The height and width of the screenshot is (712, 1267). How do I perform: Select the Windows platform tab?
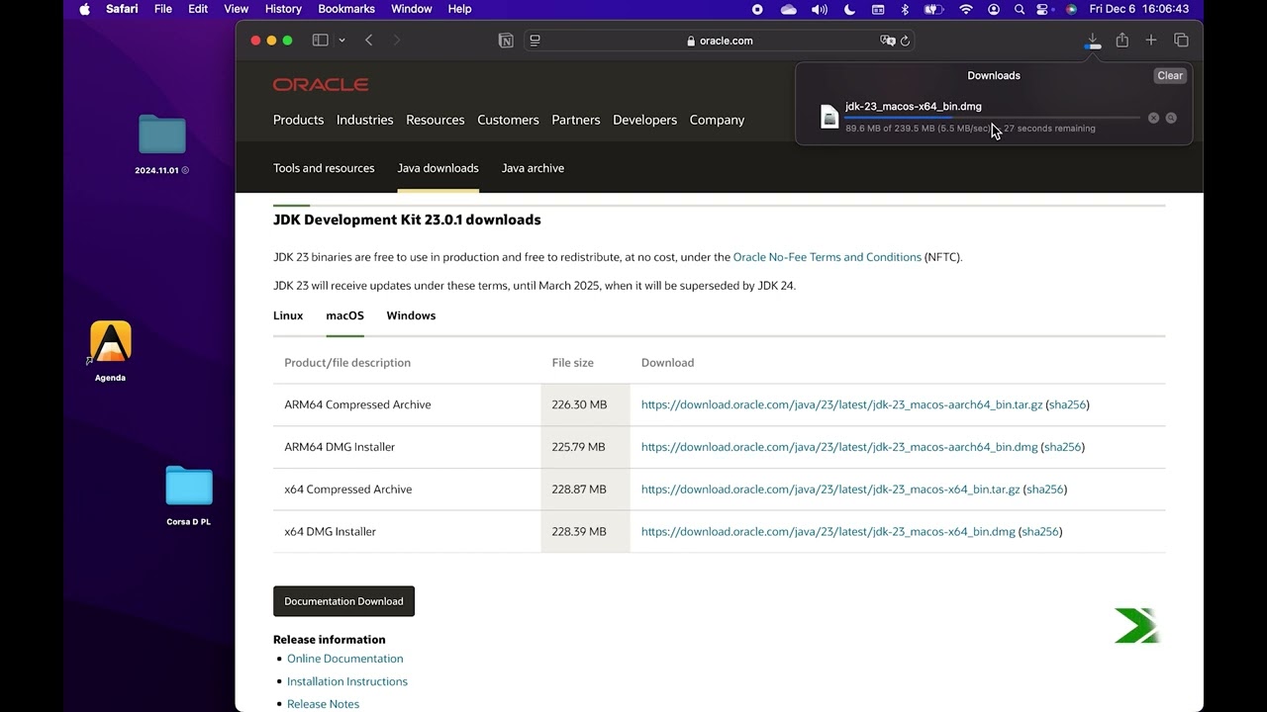tap(411, 315)
